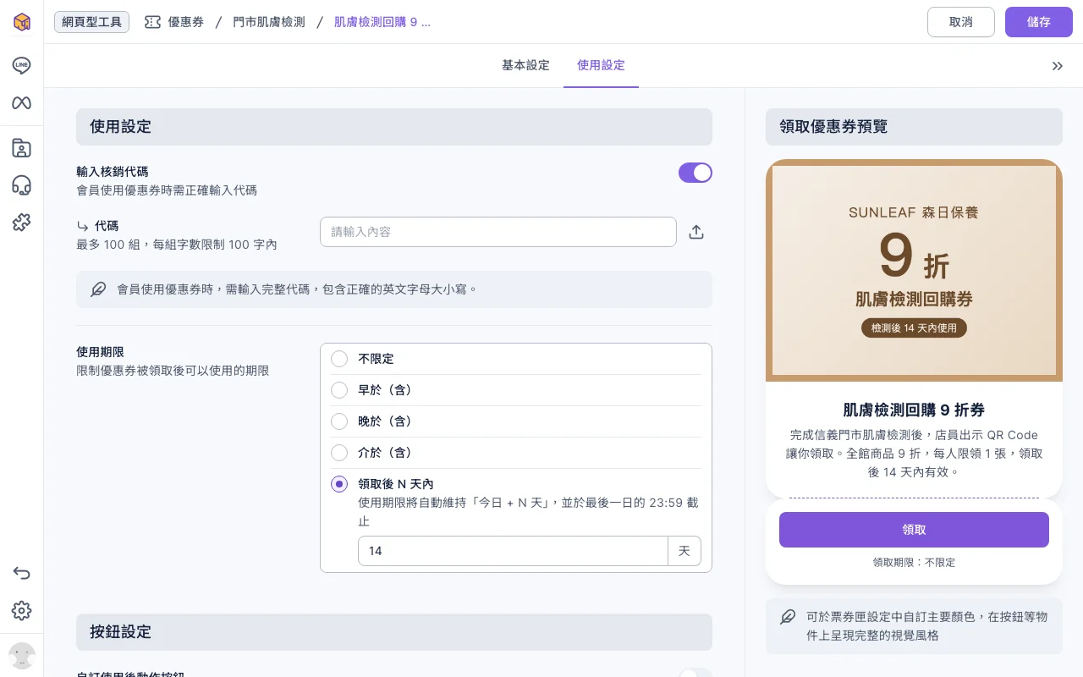This screenshot has height=677, width=1083.
Task: Toggle 輸入核銷代碼 switch off
Action: point(695,173)
